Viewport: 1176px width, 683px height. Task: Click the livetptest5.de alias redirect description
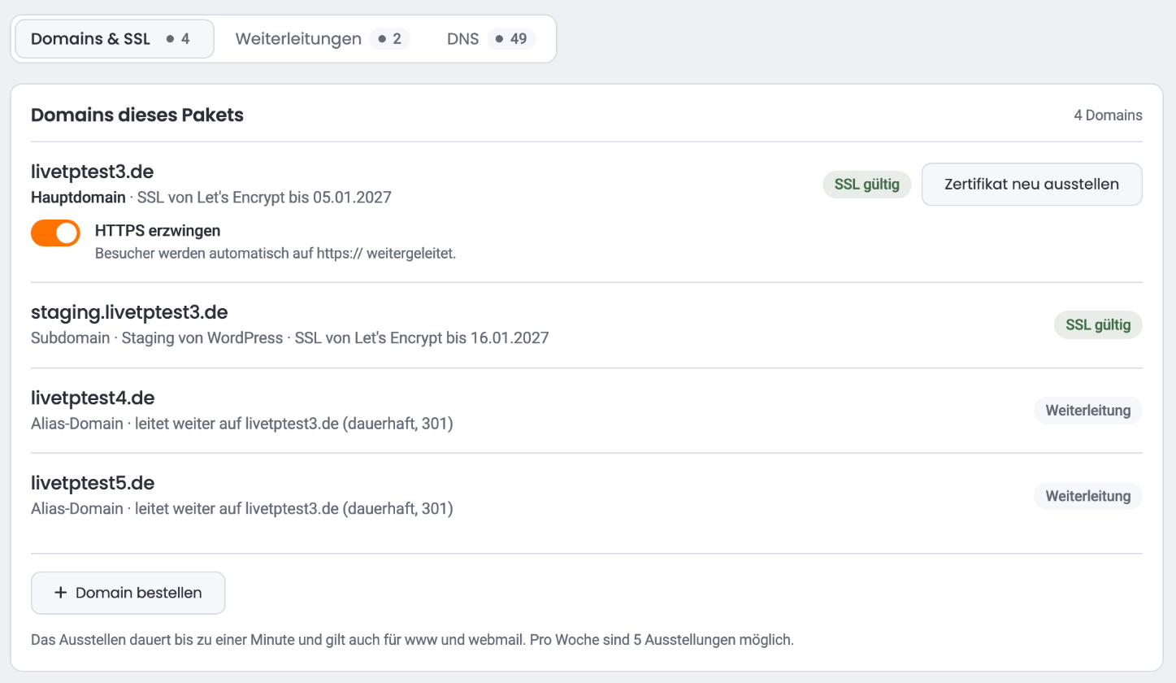[242, 509]
